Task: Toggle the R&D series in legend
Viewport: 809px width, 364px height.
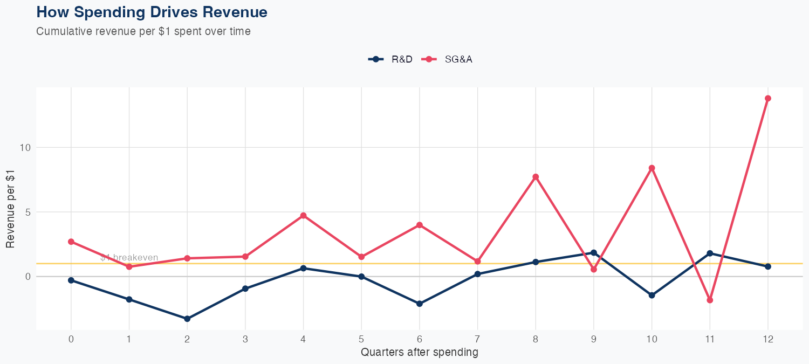Action: tap(402, 59)
